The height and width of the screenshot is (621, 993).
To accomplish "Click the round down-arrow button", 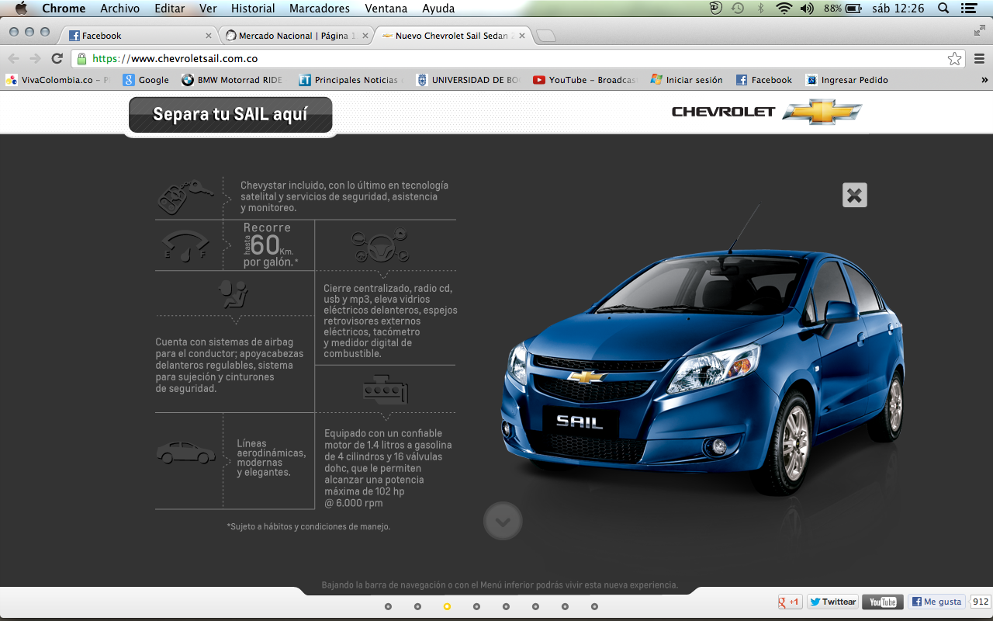I will point(503,521).
